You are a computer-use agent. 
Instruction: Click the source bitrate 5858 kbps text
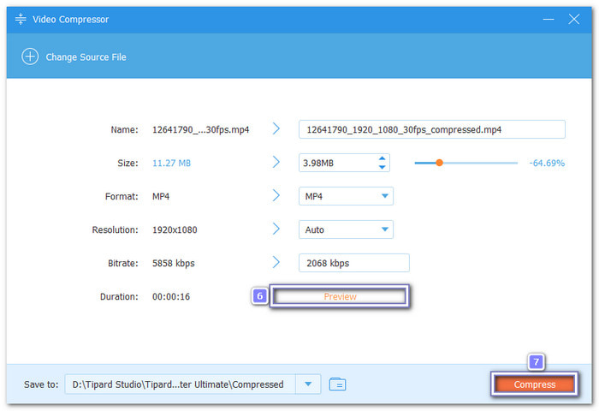pos(174,263)
